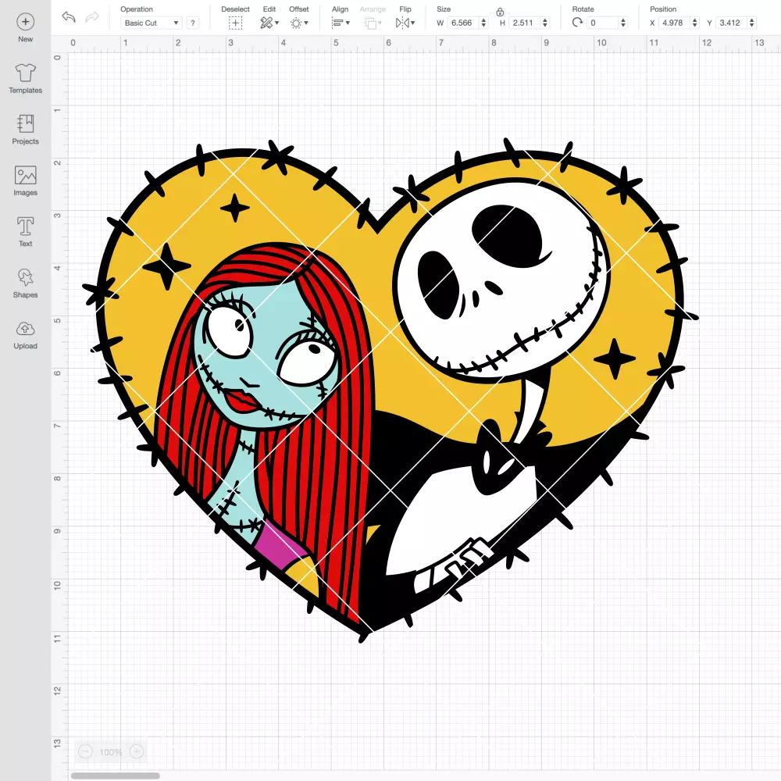Viewport: 781px width, 781px height.
Task: Click the height H input field
Action: coord(525,23)
